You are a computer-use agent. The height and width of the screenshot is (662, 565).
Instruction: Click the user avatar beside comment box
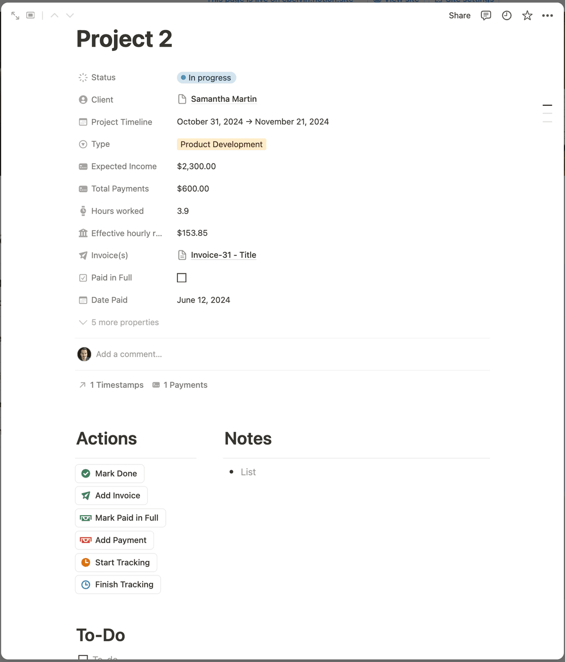(84, 354)
